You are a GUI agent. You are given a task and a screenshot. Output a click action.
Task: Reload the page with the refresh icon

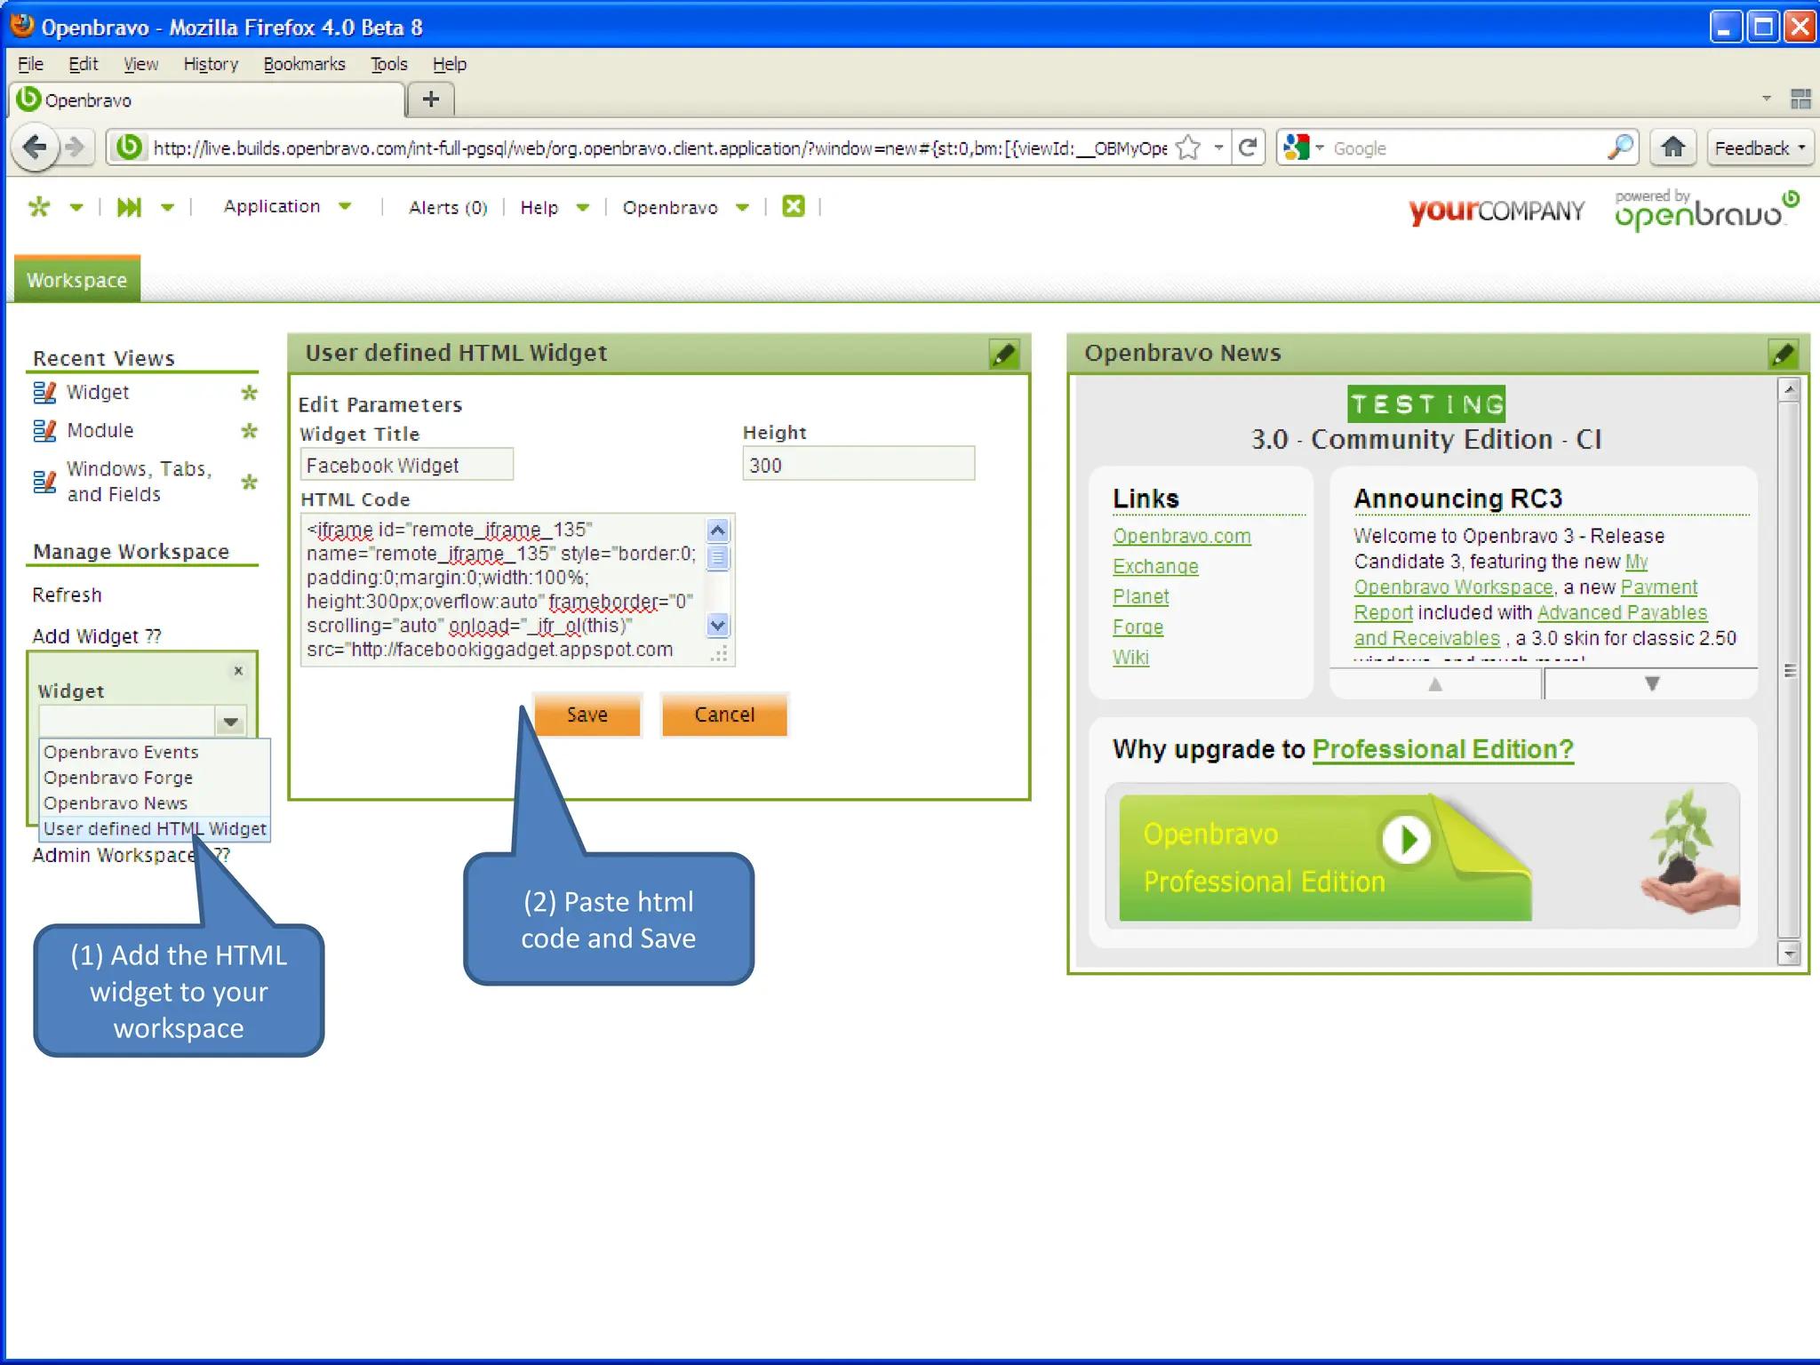coord(1248,148)
